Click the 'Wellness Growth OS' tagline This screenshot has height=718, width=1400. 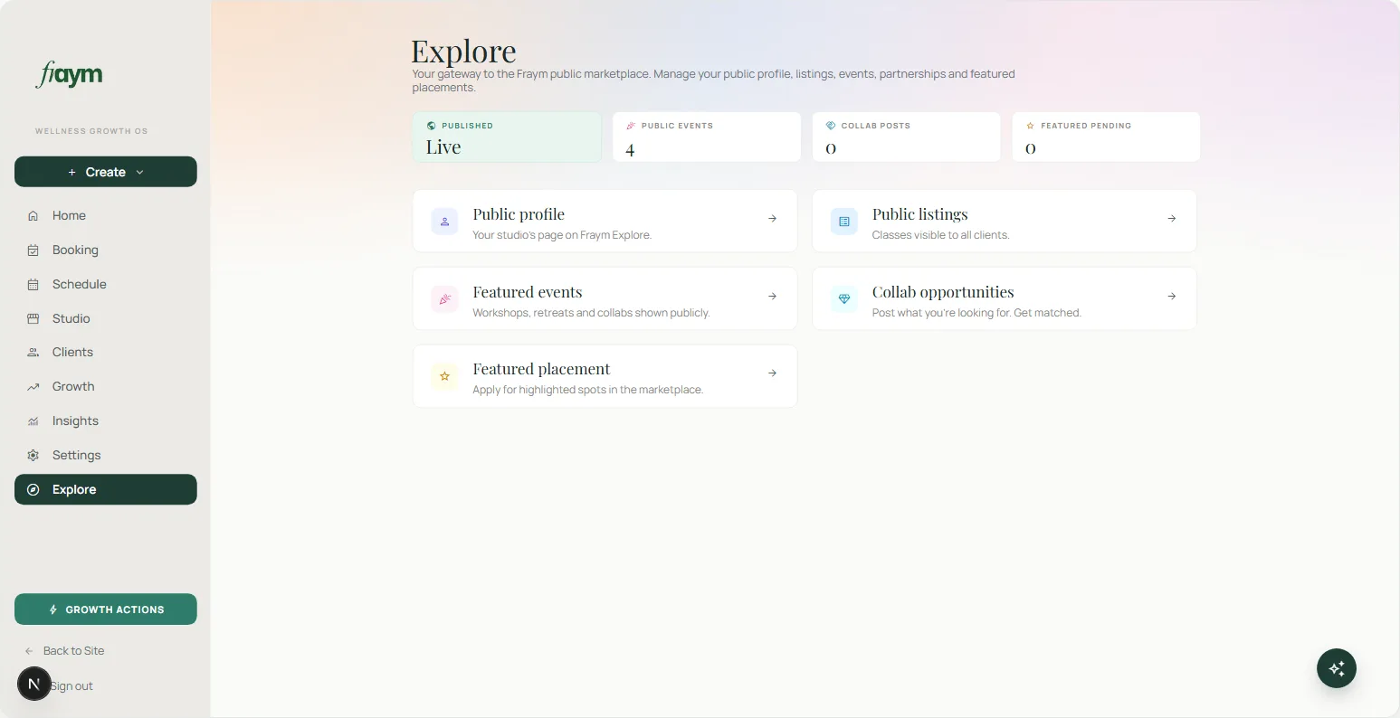(91, 131)
